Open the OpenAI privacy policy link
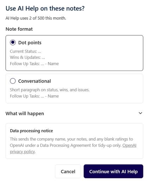Screen dimensions: 148x182 (x=73, y=148)
